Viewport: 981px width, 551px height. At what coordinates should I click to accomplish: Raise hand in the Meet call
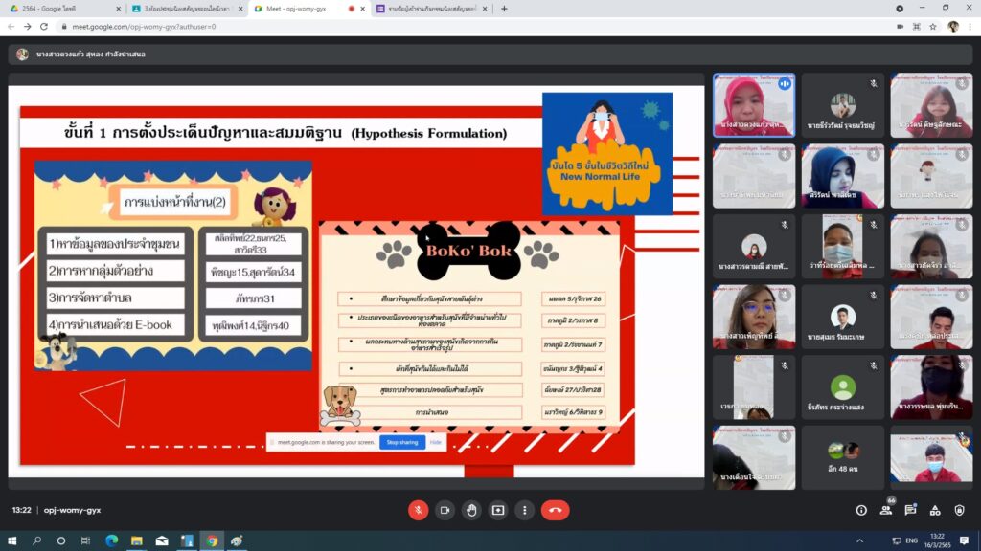pyautogui.click(x=471, y=510)
